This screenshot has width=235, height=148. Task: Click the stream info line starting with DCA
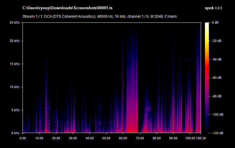tap(99, 16)
